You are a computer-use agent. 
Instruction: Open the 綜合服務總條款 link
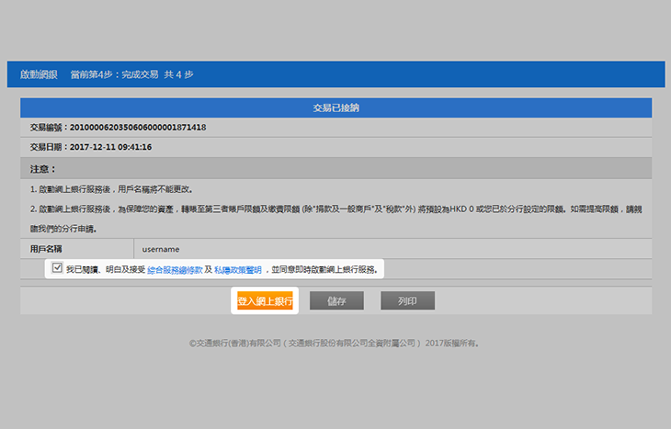pos(174,269)
